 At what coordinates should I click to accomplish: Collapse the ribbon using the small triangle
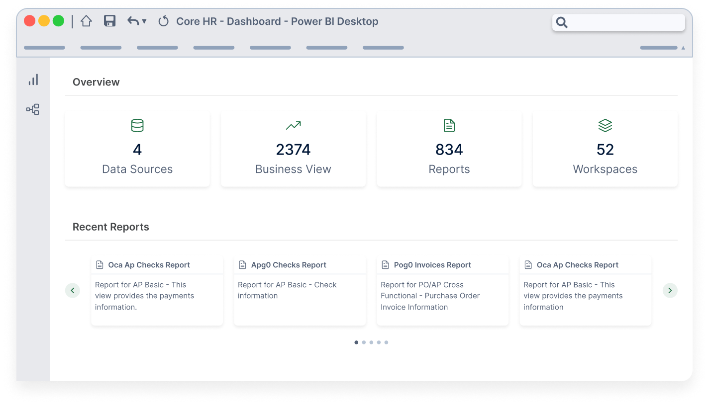(683, 48)
